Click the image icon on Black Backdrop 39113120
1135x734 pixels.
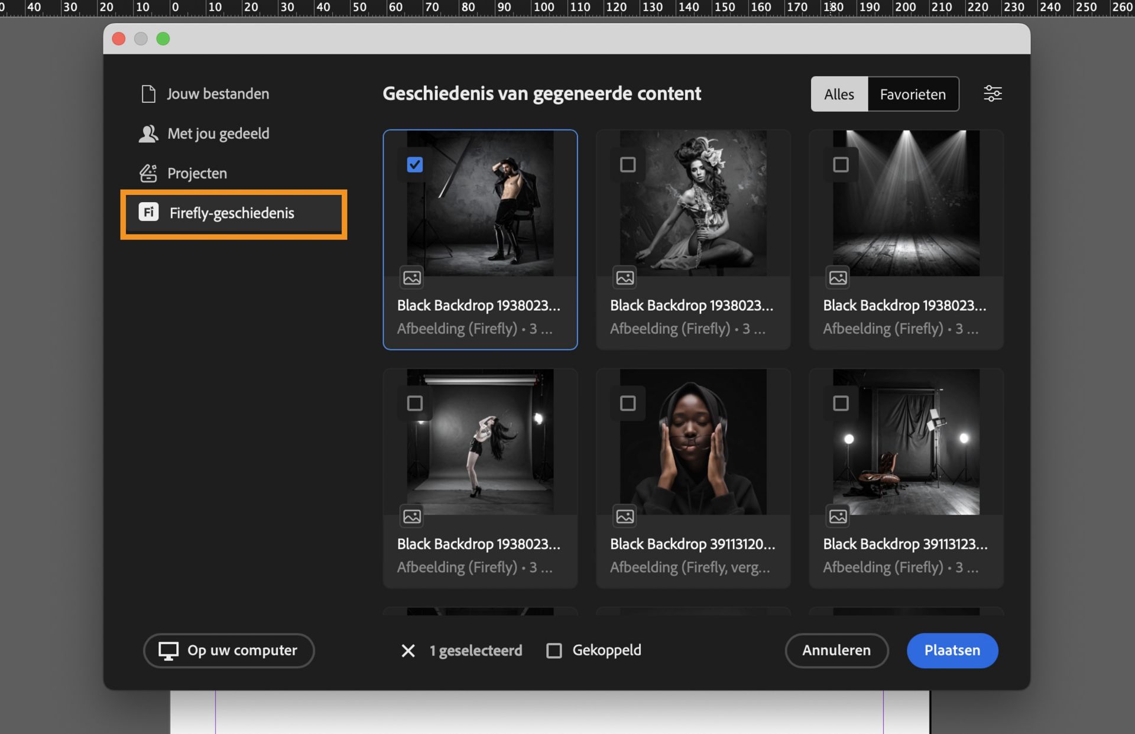625,516
